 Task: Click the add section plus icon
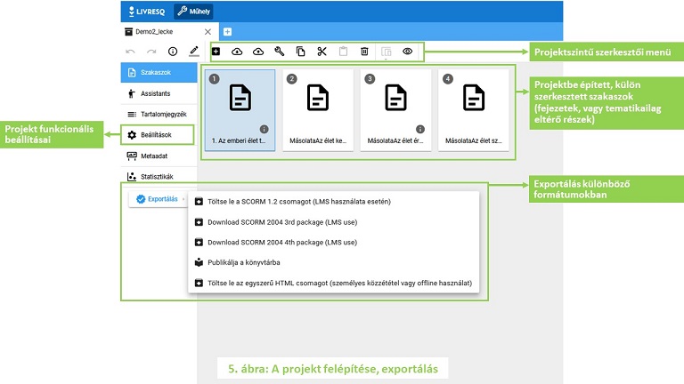point(216,52)
